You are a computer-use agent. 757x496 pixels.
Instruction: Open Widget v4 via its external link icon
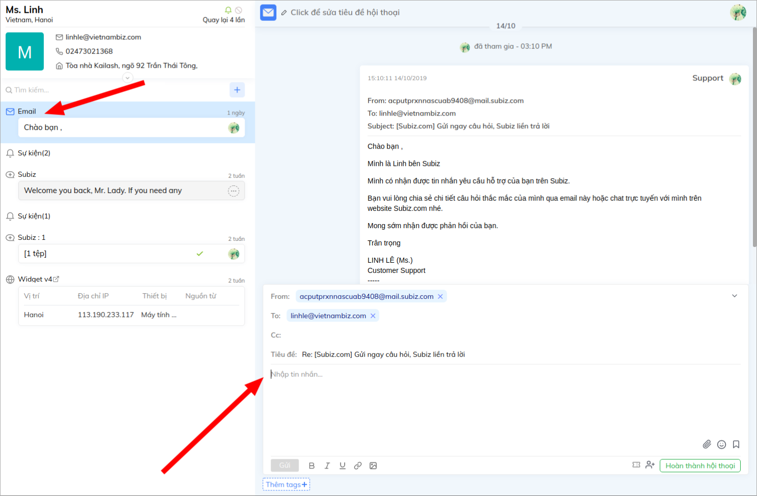tap(56, 279)
